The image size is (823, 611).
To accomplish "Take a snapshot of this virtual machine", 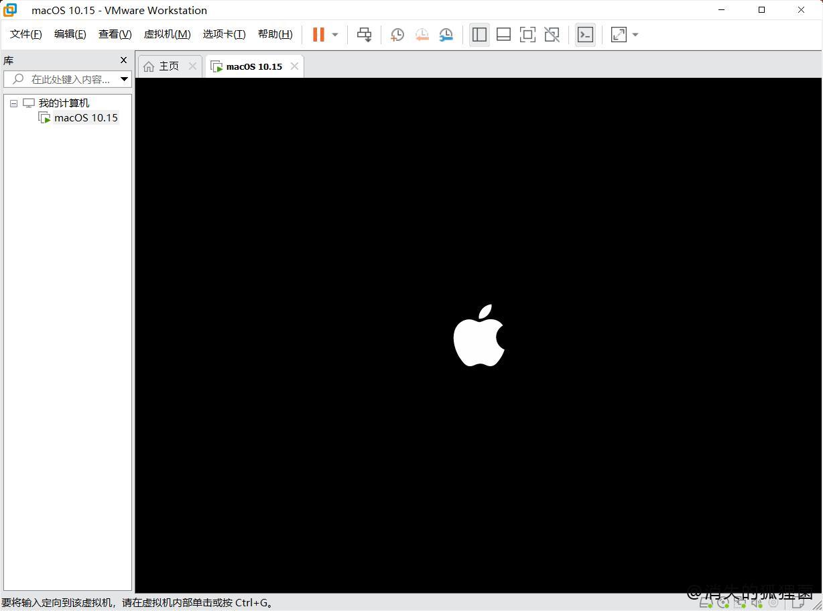I will click(397, 35).
